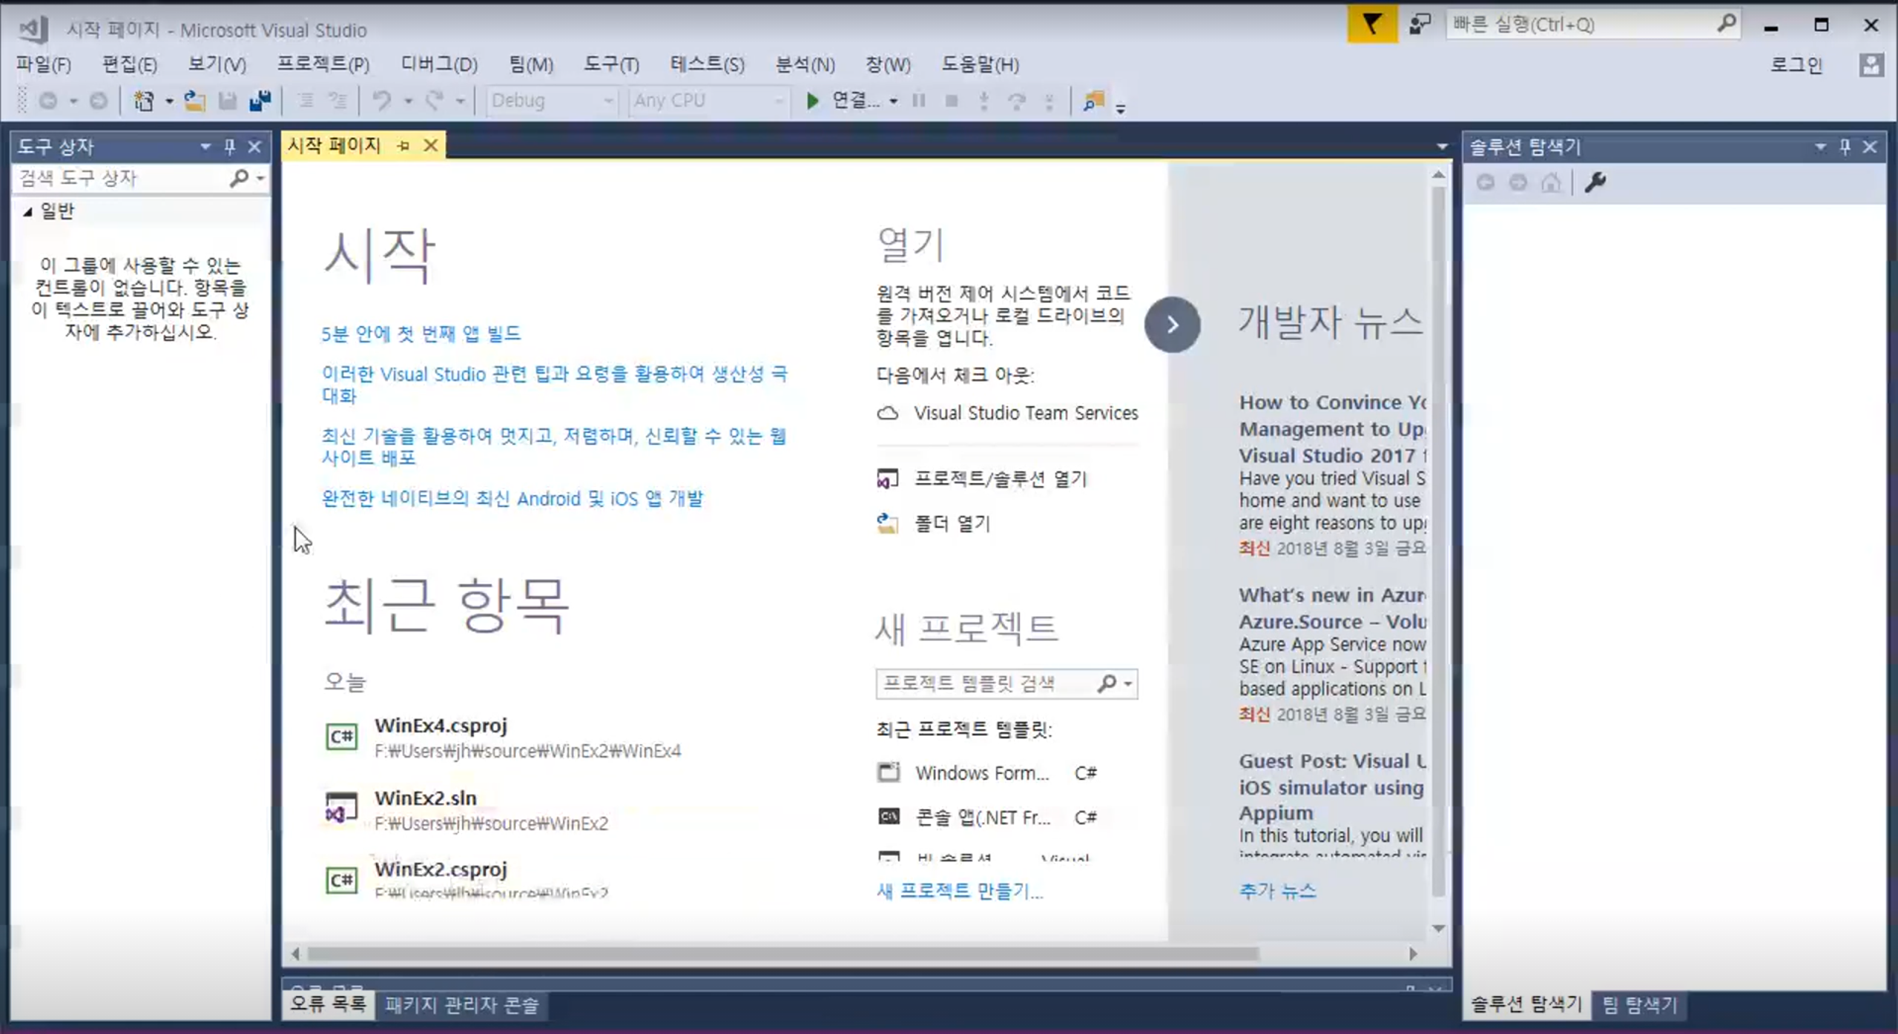Open the document tab list dropdown
This screenshot has height=1034, width=1898.
click(x=1441, y=147)
